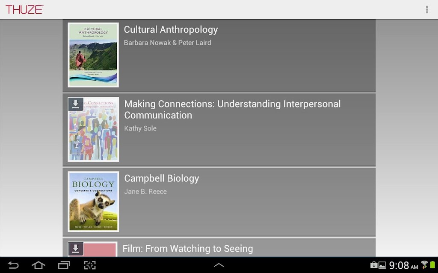Open Campbell Biology lemur cover thumbnail
Image resolution: width=438 pixels, height=273 pixels.
point(93,202)
